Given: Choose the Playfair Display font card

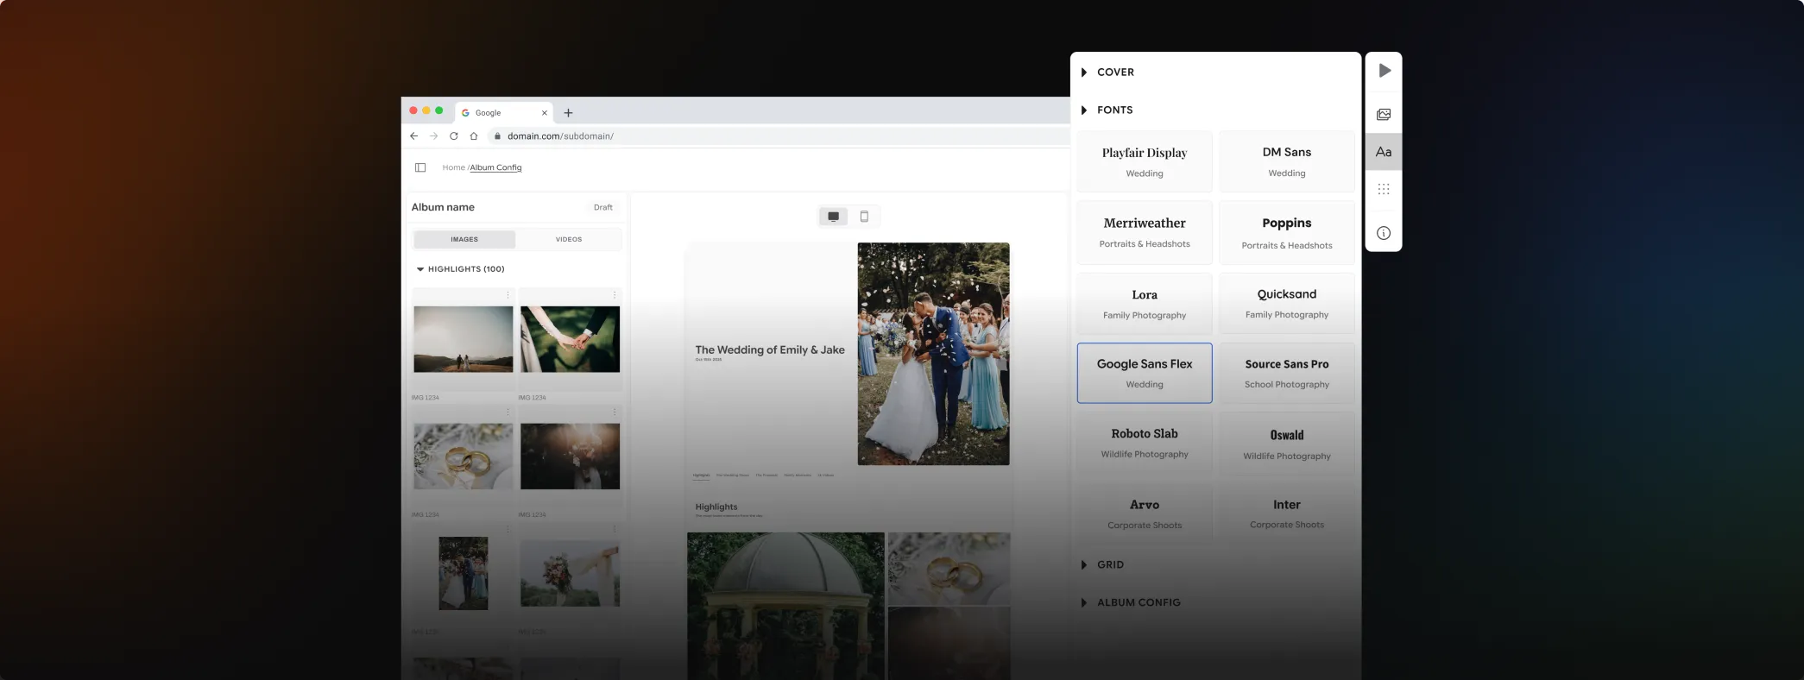Looking at the screenshot, I should [1144, 161].
